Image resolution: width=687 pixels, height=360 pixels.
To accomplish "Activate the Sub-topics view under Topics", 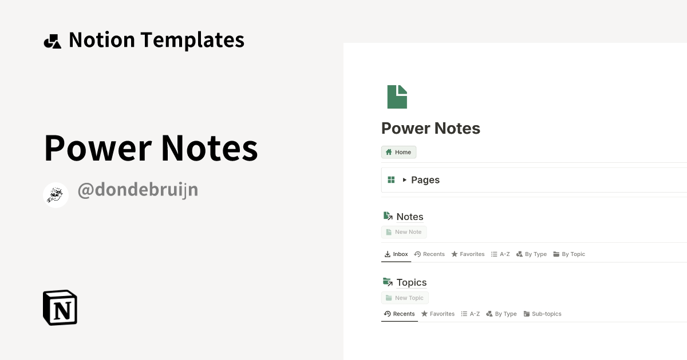I will pos(542,314).
